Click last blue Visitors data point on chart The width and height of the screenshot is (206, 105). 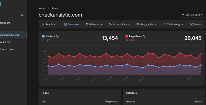pyautogui.click(x=201, y=65)
